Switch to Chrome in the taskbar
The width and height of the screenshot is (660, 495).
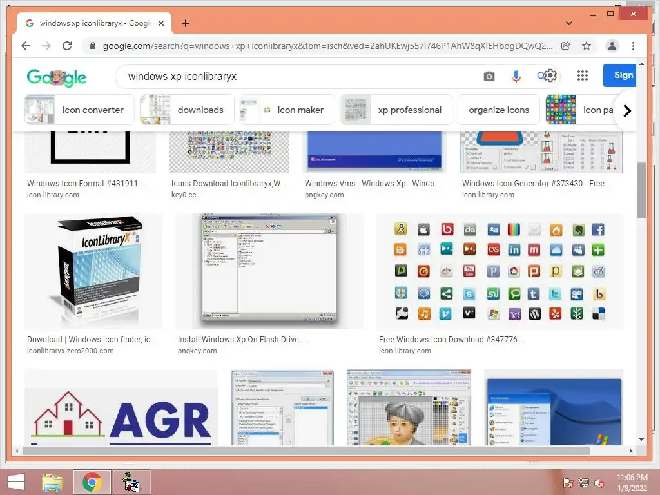tap(92, 482)
